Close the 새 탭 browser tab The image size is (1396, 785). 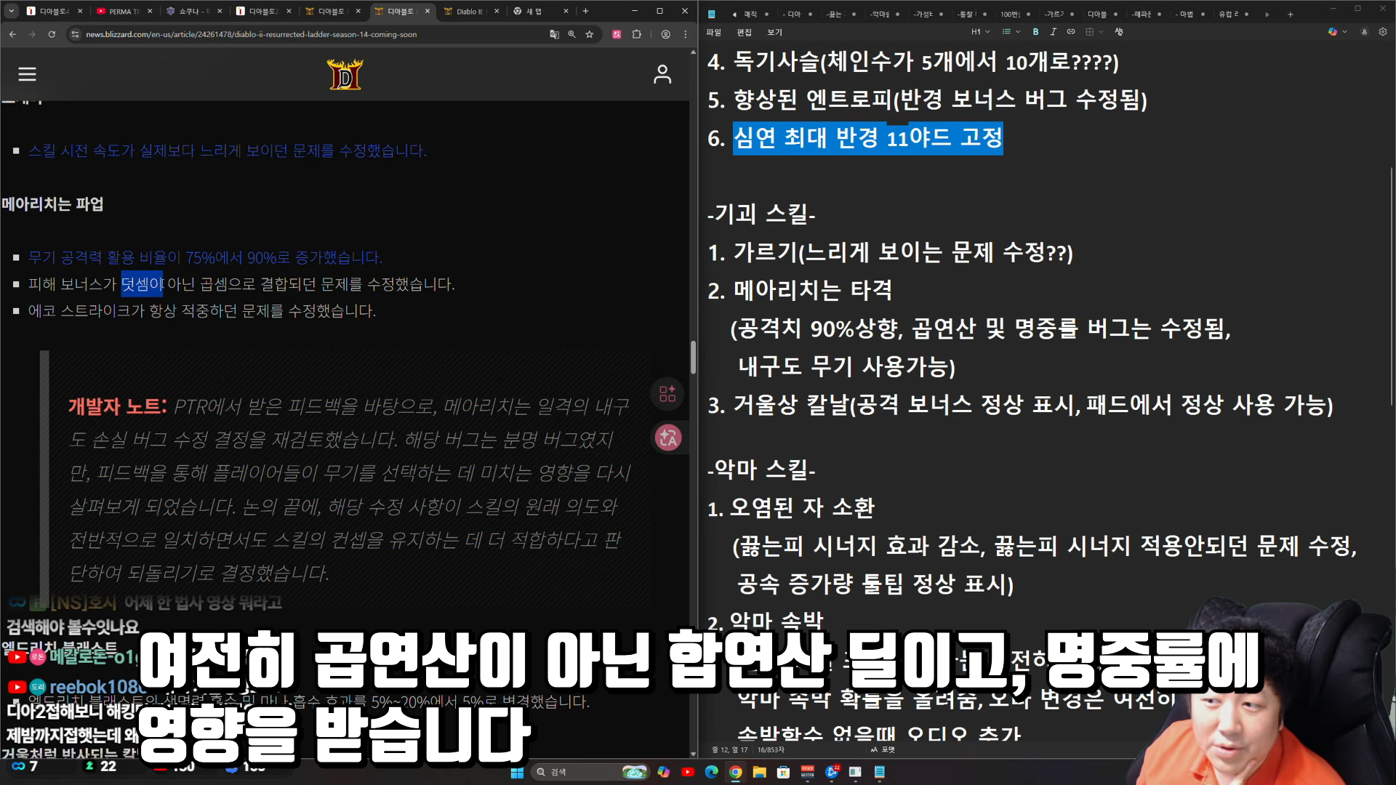click(x=566, y=11)
